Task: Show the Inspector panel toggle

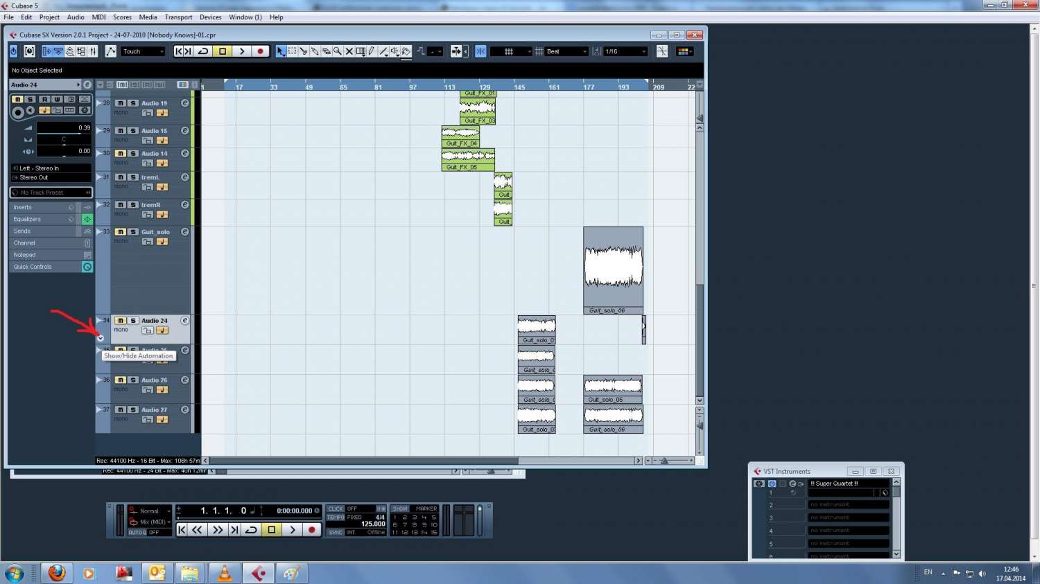Action: 47,51
